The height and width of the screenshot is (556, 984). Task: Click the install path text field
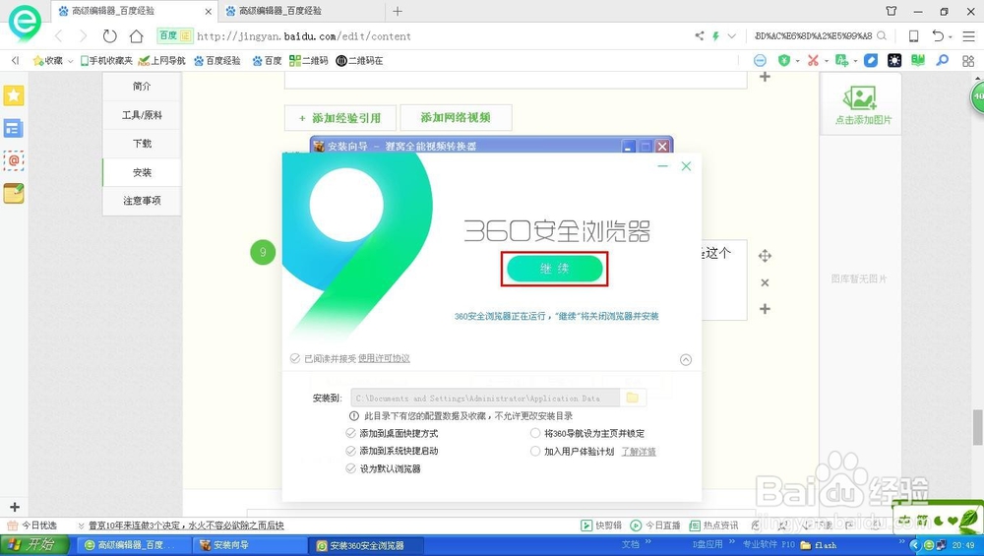coord(486,398)
